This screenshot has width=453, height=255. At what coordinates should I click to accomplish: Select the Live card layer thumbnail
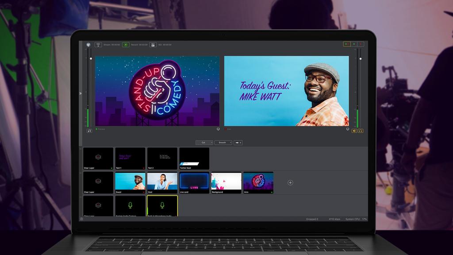click(x=194, y=182)
